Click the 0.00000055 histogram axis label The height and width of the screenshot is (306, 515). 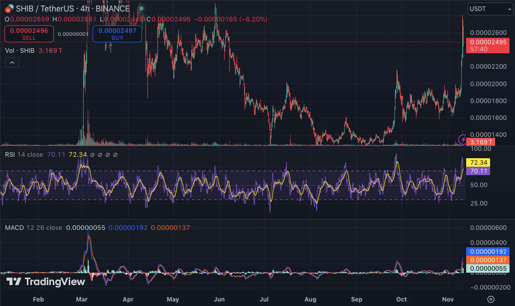tap(488, 269)
